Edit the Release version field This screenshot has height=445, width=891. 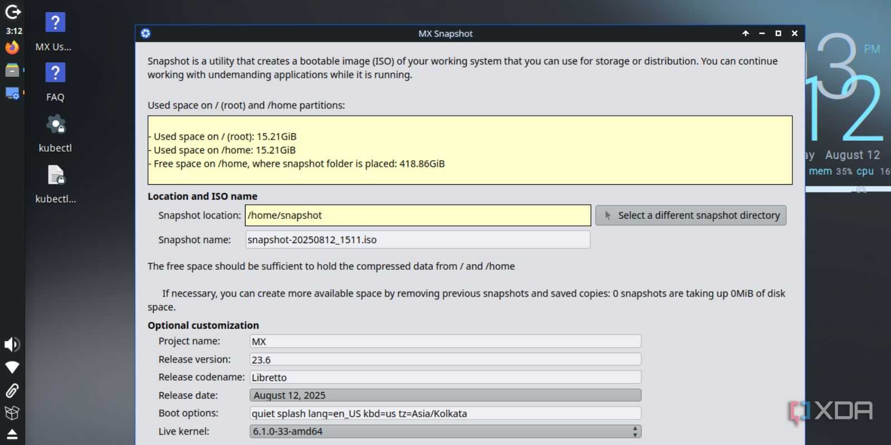445,359
